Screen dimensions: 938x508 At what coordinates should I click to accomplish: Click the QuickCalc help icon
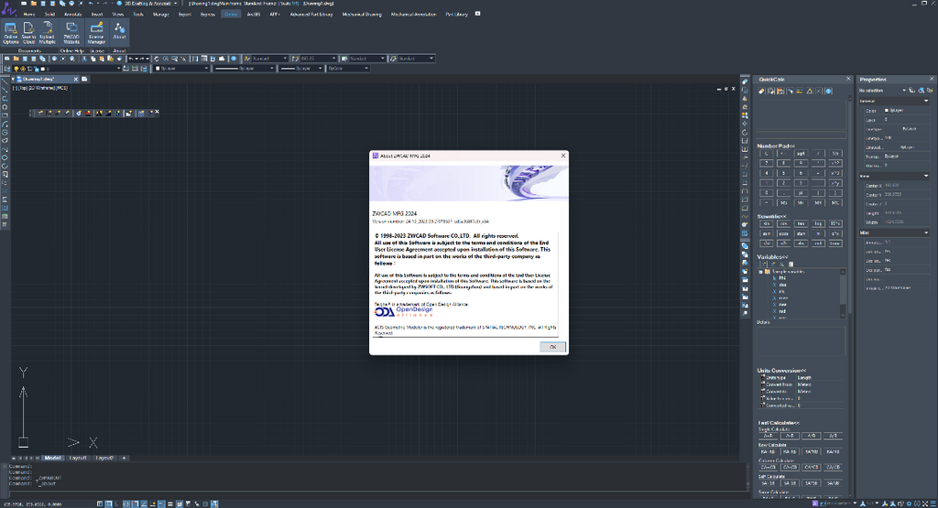tap(828, 91)
